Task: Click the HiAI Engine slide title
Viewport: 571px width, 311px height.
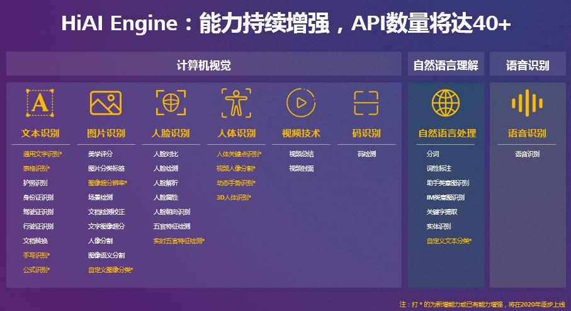Action: coord(286,23)
